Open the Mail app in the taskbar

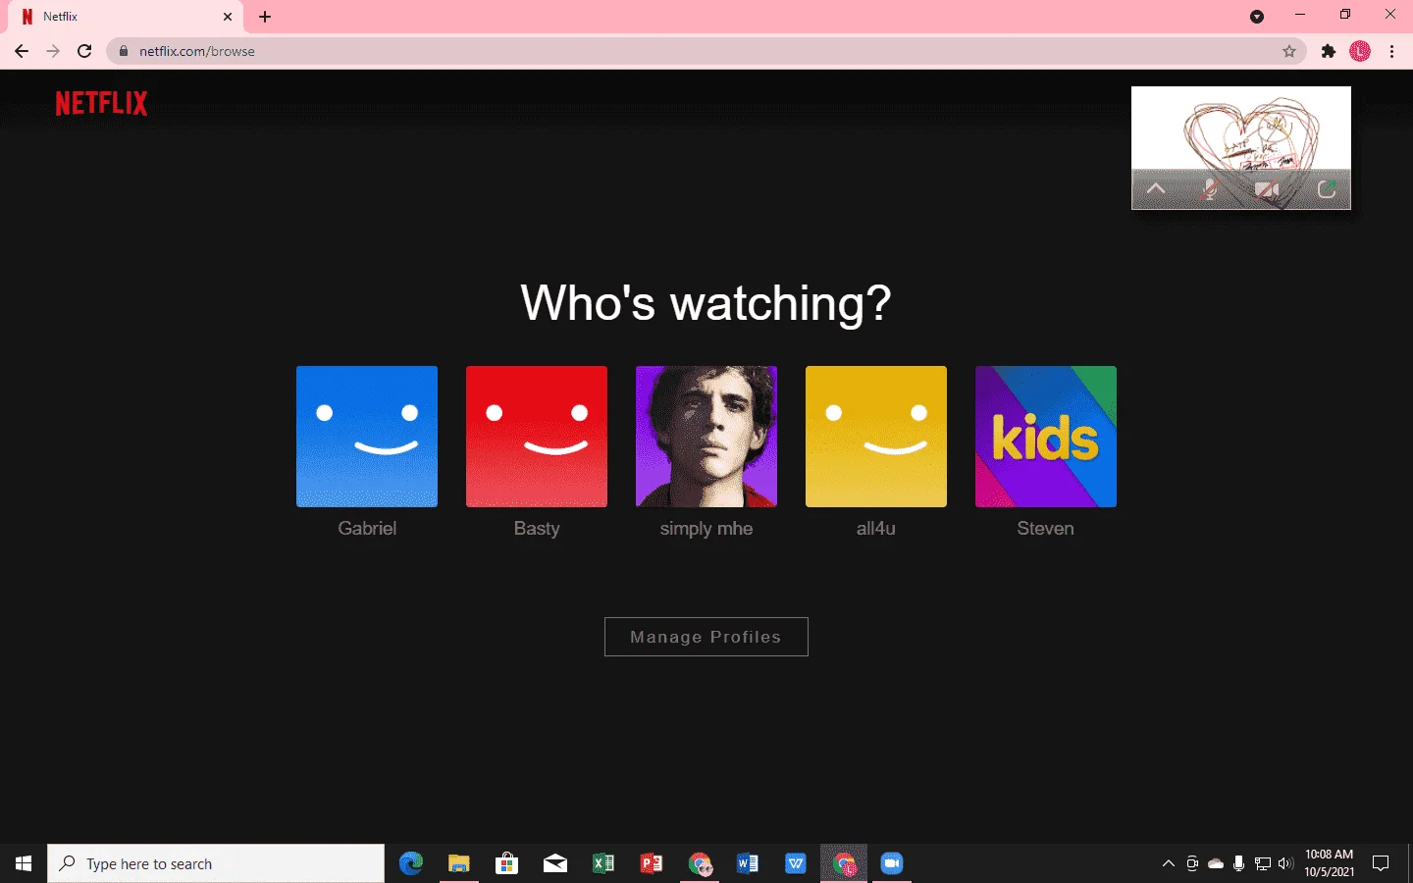pyautogui.click(x=555, y=863)
